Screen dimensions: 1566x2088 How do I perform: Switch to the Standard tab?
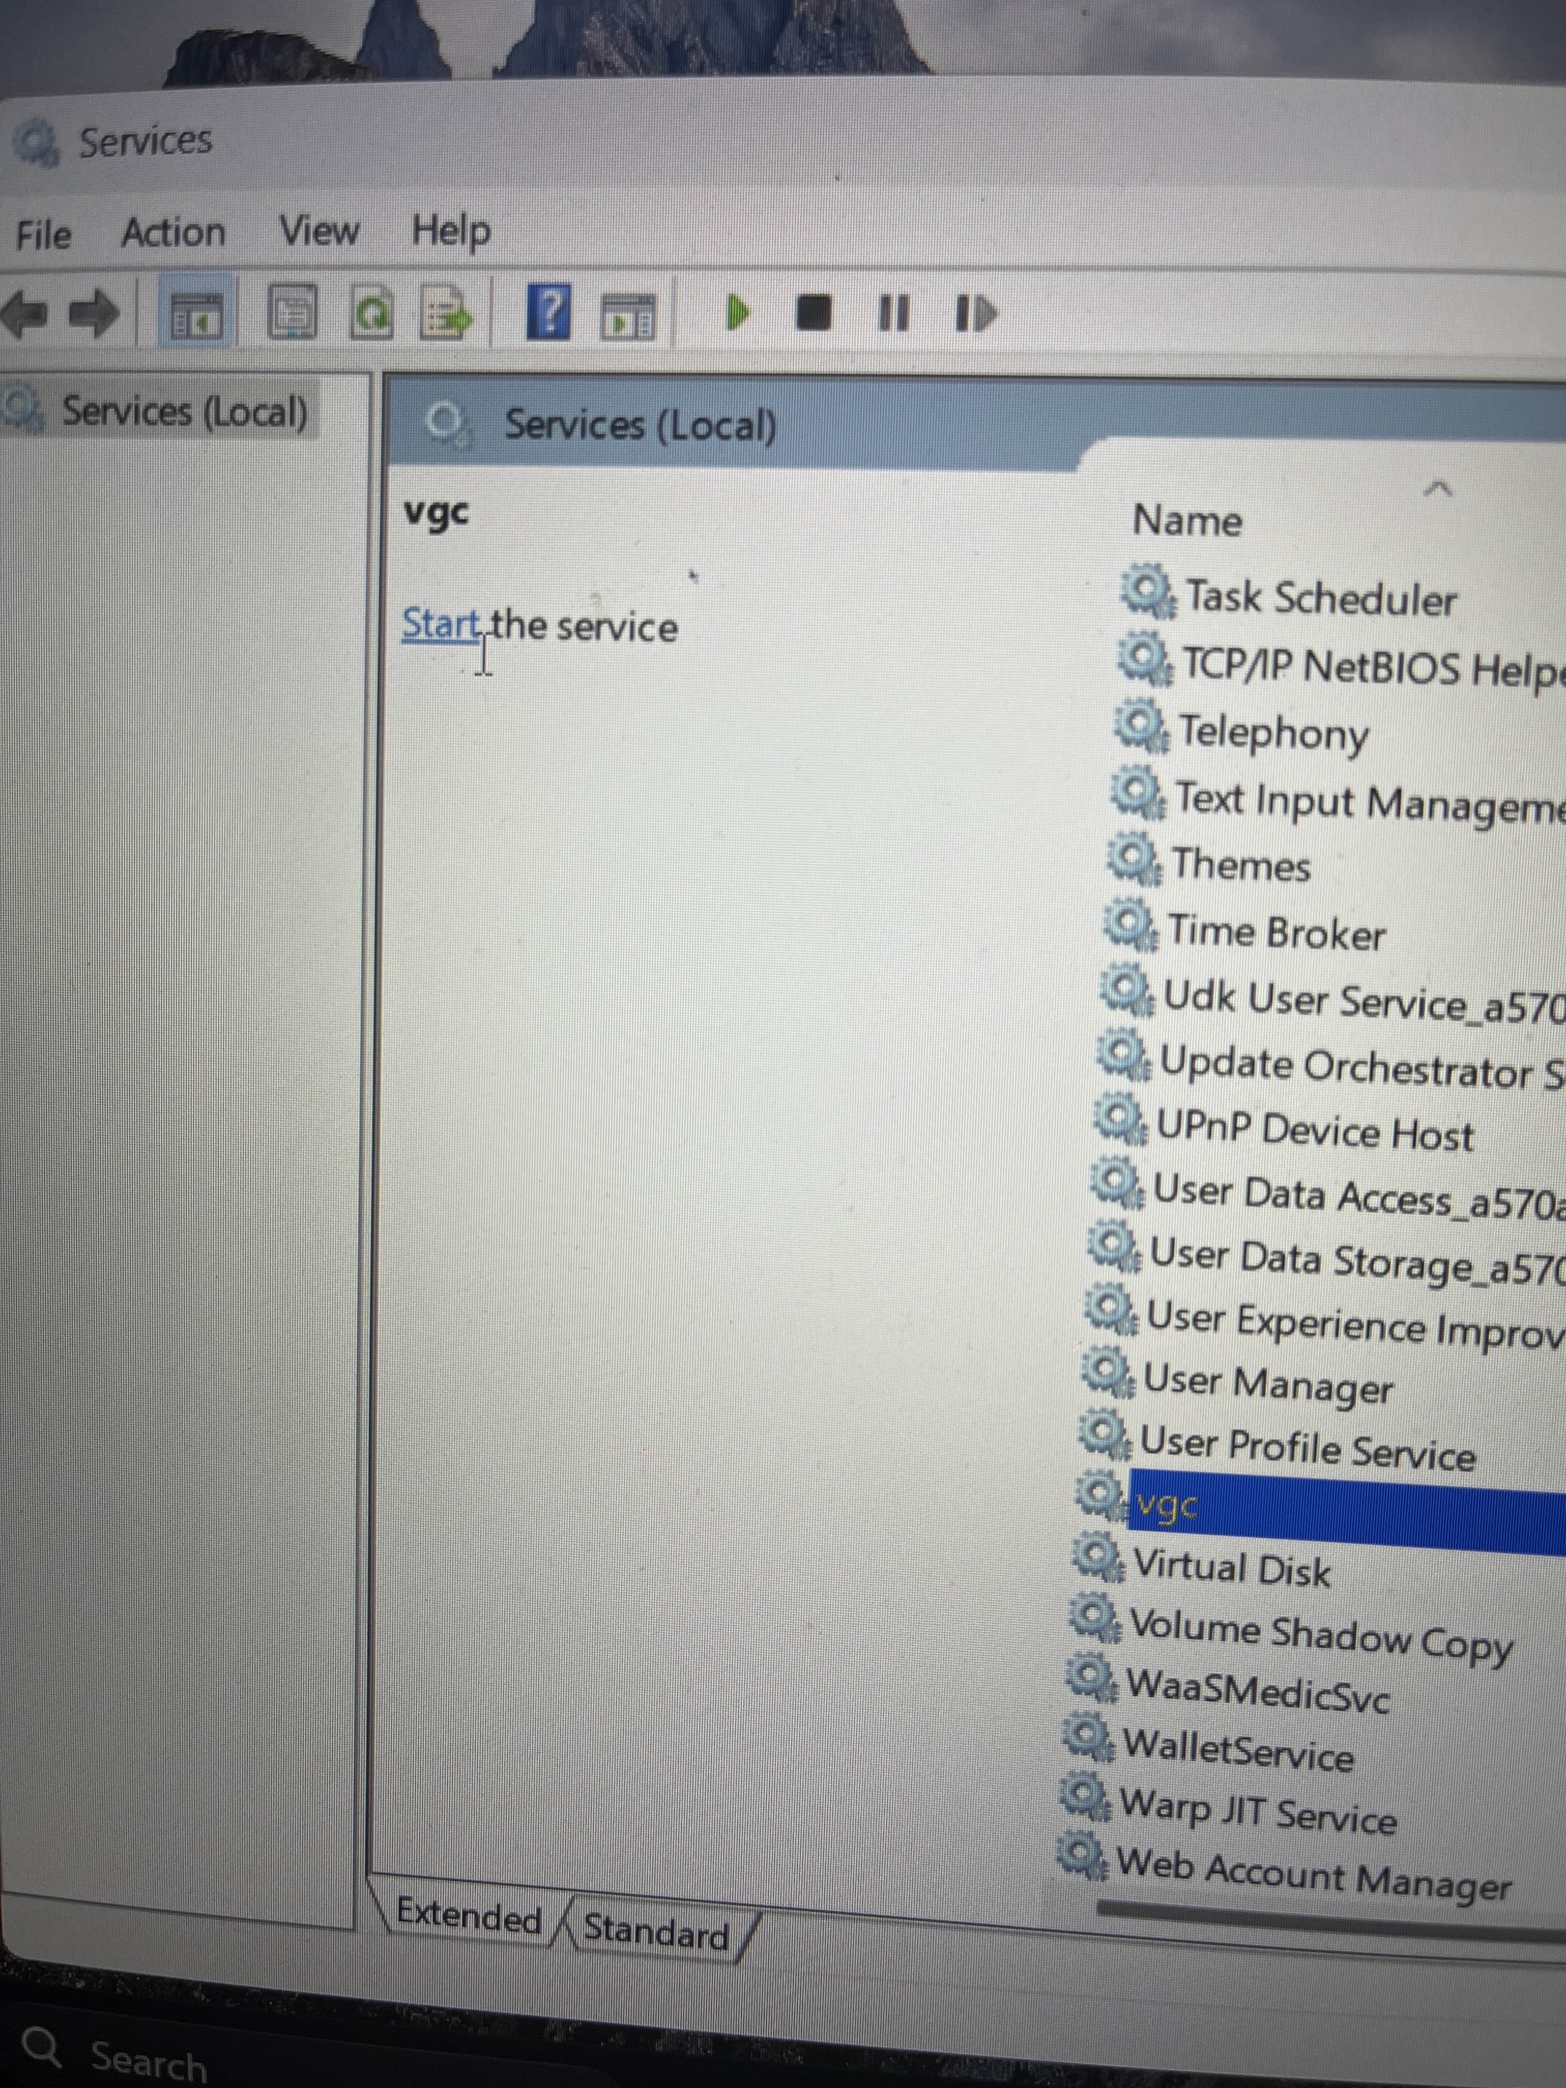(656, 1931)
